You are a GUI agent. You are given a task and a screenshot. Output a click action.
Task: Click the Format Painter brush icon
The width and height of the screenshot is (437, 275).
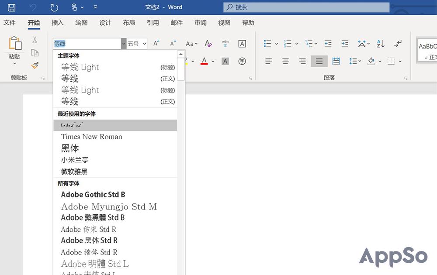coord(35,65)
